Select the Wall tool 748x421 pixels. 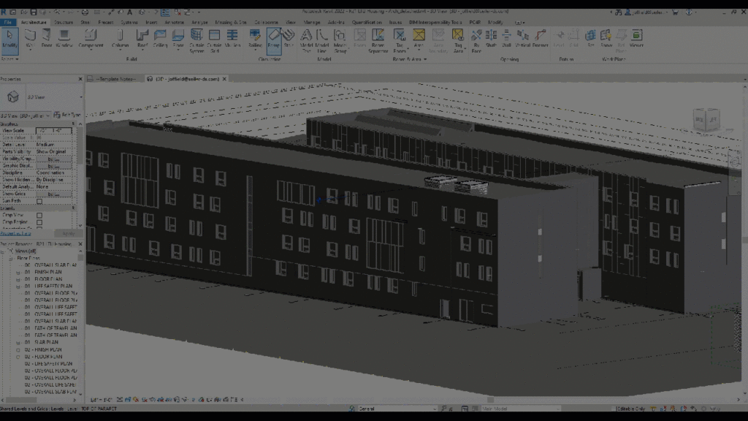30,35
